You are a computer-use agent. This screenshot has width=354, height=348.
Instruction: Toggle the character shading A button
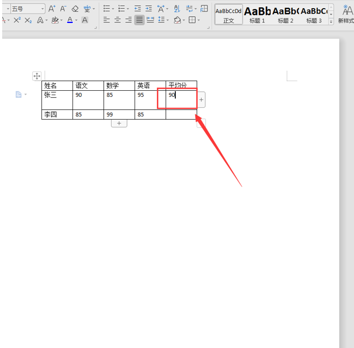click(84, 20)
